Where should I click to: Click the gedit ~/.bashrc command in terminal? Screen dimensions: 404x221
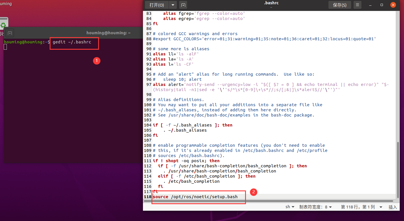click(x=72, y=42)
